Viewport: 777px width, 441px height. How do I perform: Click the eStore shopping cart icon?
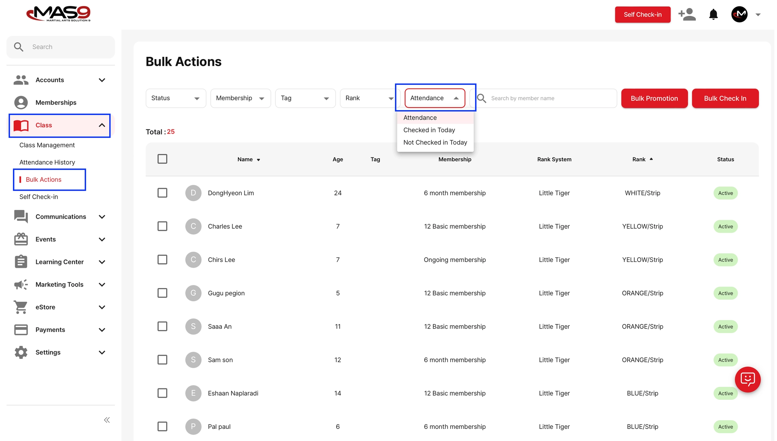point(21,307)
